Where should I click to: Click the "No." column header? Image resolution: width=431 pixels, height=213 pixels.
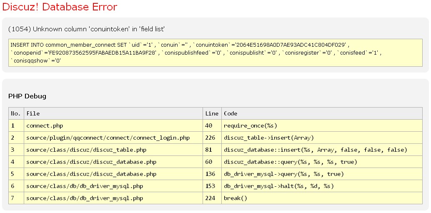tap(15, 113)
